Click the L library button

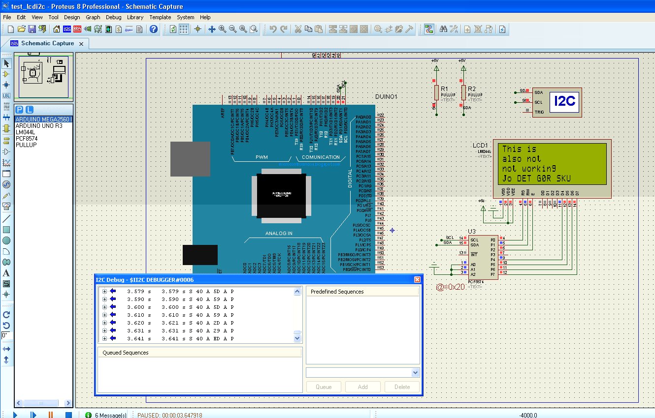coord(30,109)
